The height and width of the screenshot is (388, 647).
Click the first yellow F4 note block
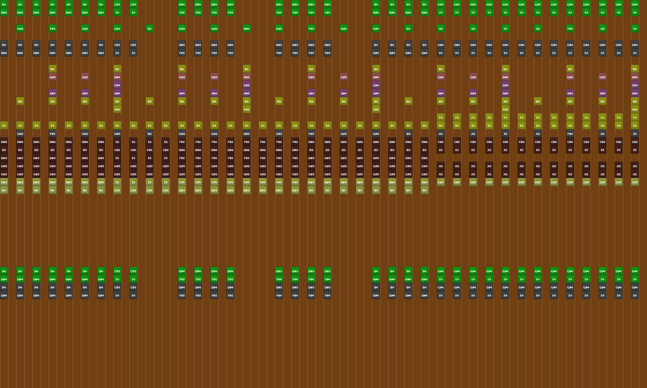(441, 117)
